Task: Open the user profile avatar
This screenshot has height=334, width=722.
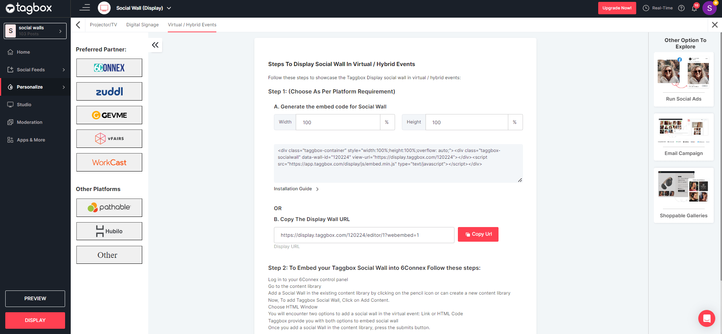Action: coord(709,8)
